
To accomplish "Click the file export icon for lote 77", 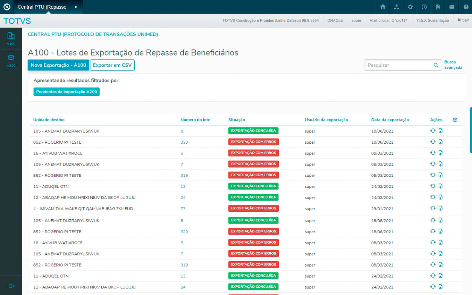I will point(440,208).
